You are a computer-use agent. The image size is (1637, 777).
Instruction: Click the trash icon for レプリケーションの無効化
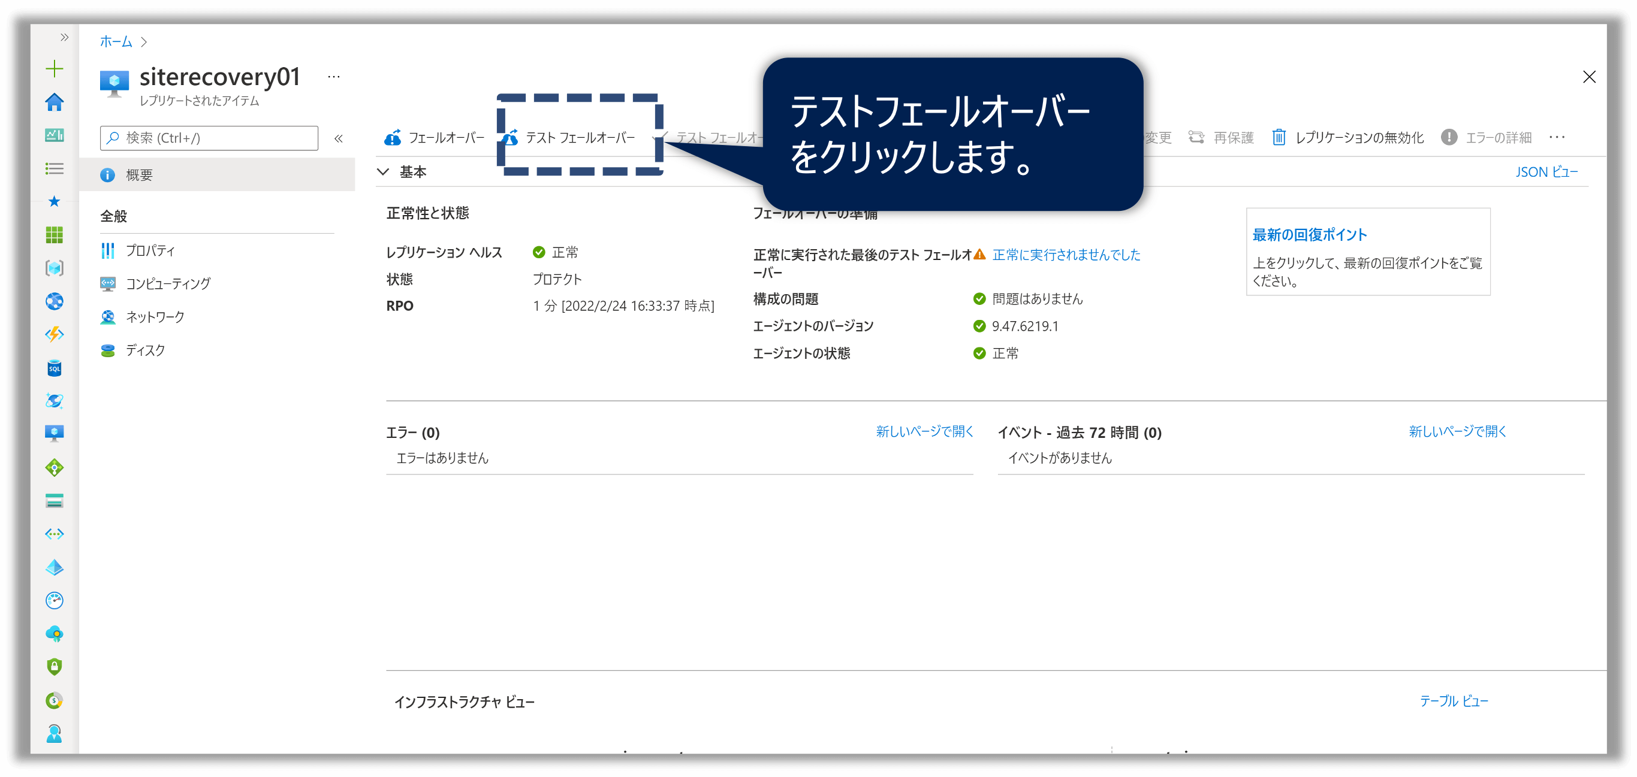coord(1279,137)
